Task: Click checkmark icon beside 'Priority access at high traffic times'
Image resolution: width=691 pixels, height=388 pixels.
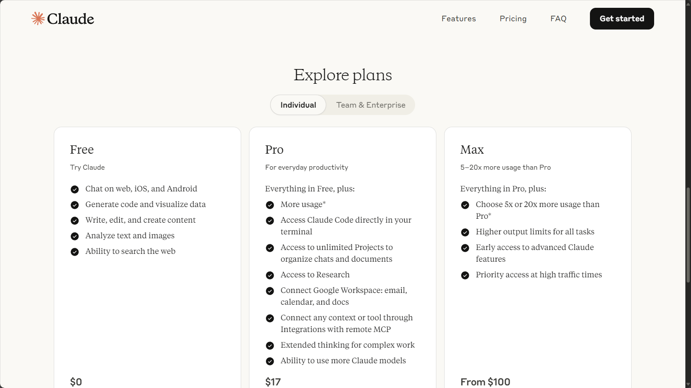Action: pyautogui.click(x=465, y=275)
